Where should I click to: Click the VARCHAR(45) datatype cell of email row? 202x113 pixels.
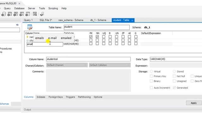[x=71, y=44]
